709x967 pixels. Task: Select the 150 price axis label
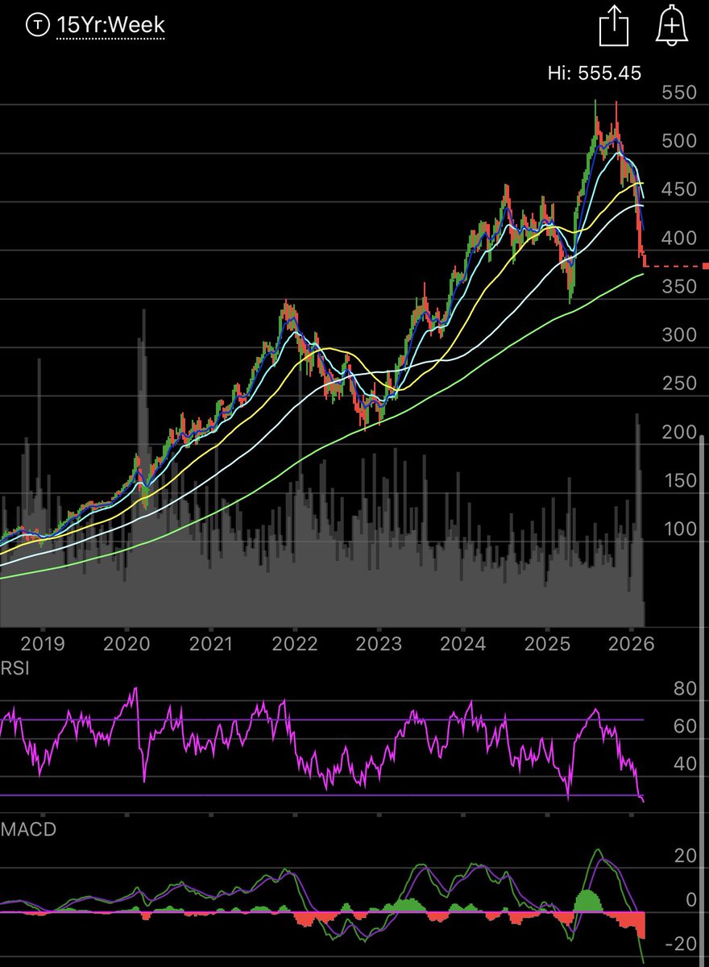click(x=678, y=481)
